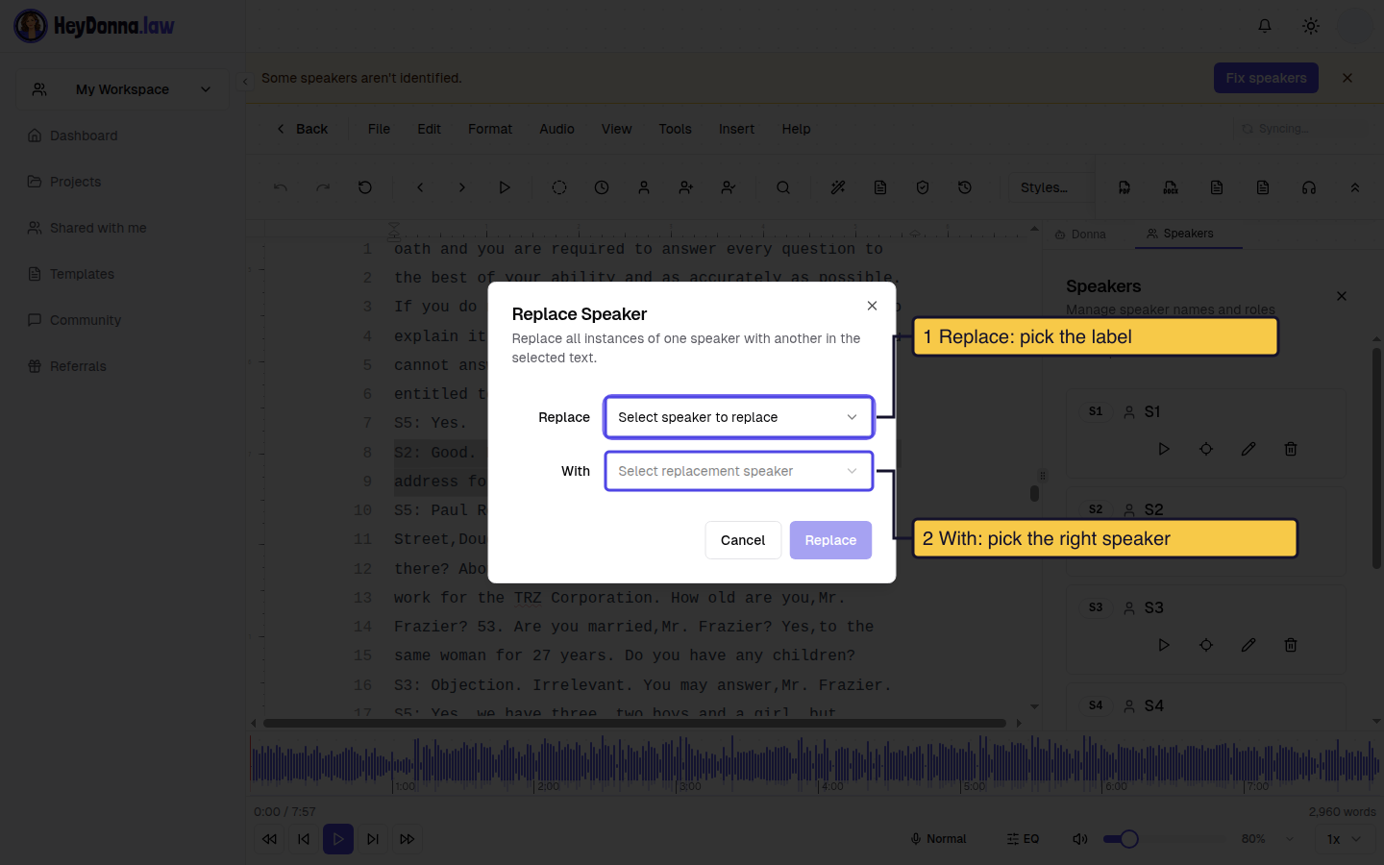Open the Format menu
Screen dimensions: 1384x865
[490, 129]
